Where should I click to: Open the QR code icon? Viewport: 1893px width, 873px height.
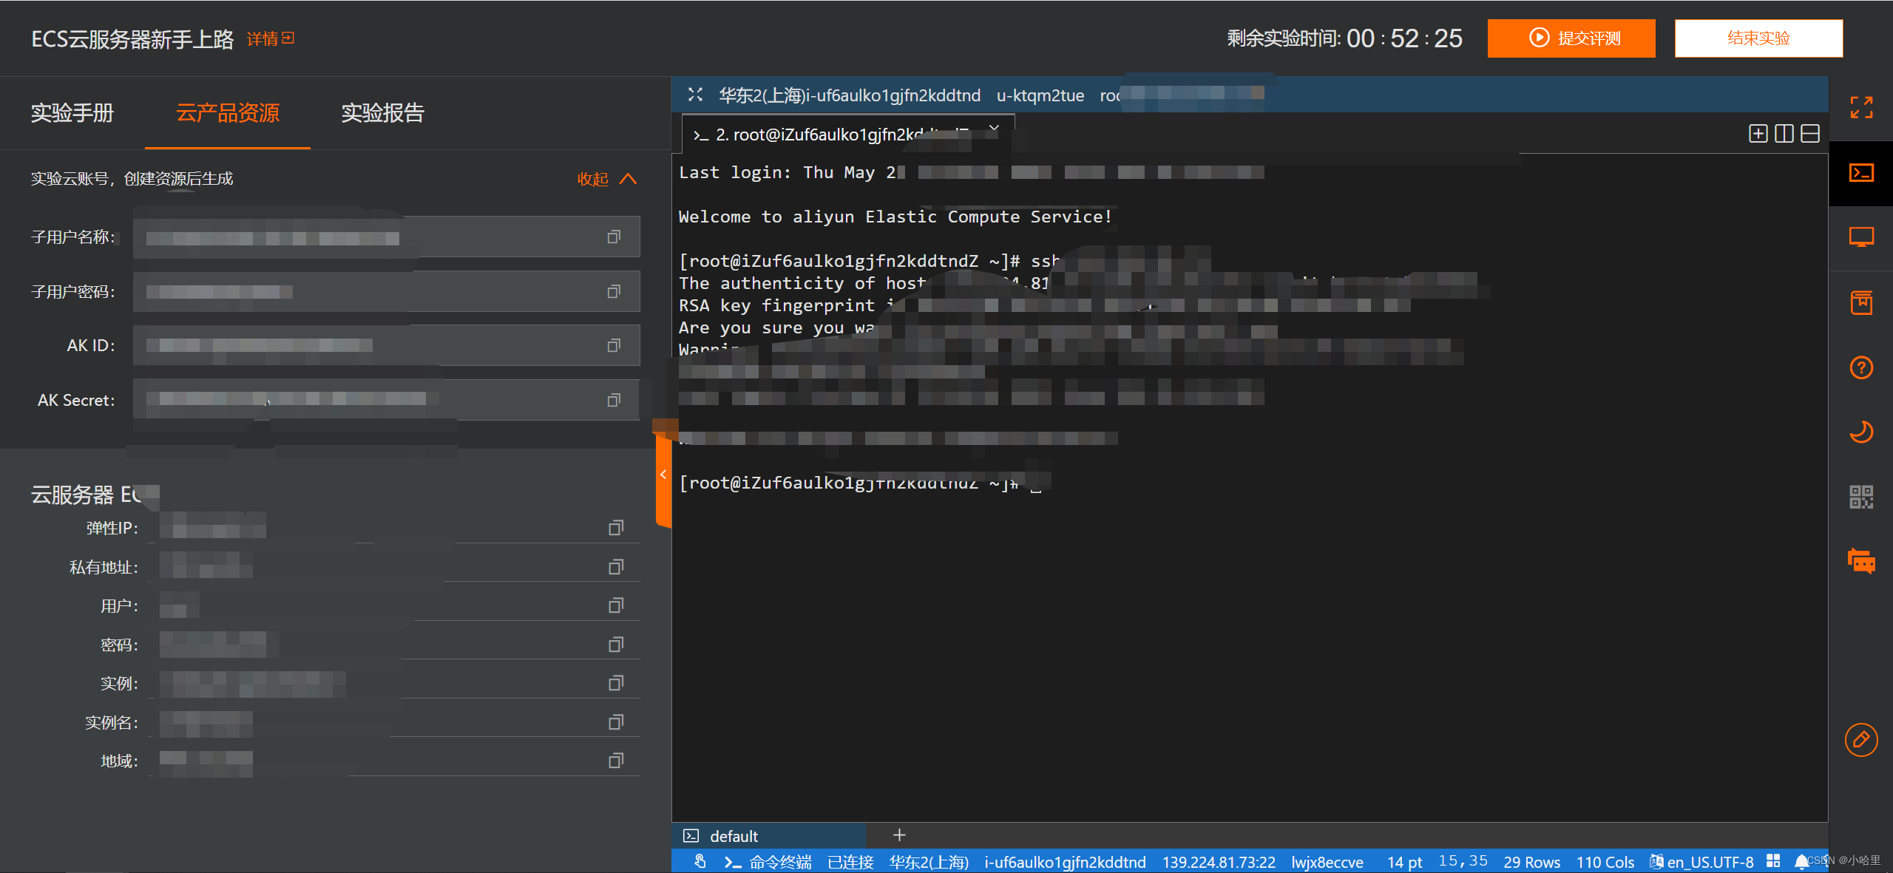click(x=1861, y=497)
